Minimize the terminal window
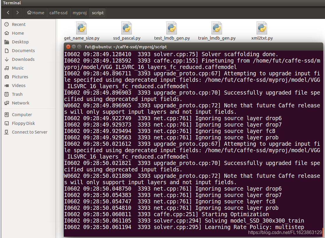Image resolution: width=325 pixels, height=238 pixels. click(x=74, y=47)
